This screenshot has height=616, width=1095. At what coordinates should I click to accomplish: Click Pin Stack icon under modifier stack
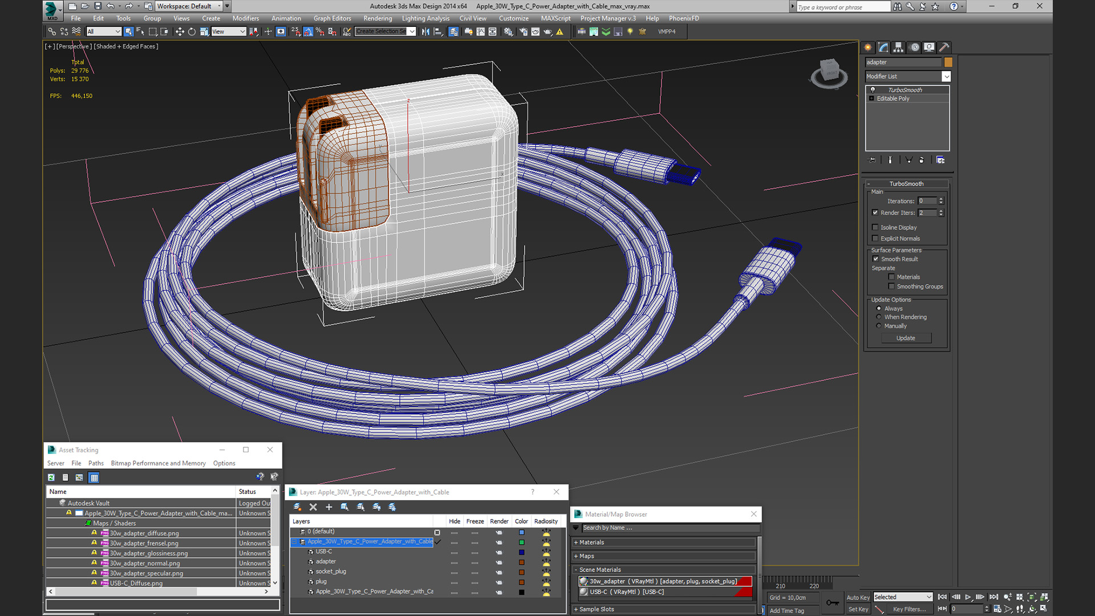point(871,160)
